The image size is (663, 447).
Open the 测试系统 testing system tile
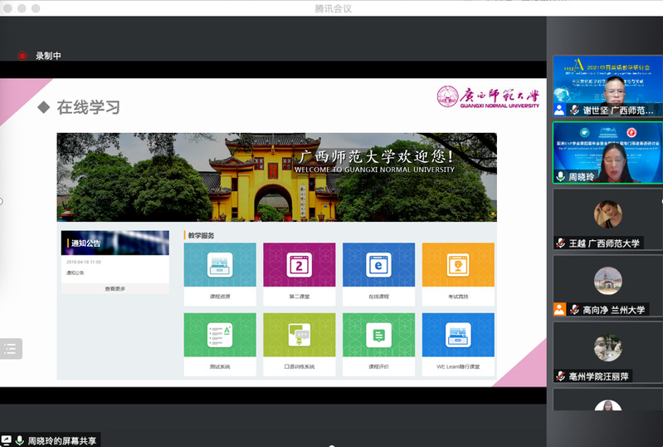[220, 344]
